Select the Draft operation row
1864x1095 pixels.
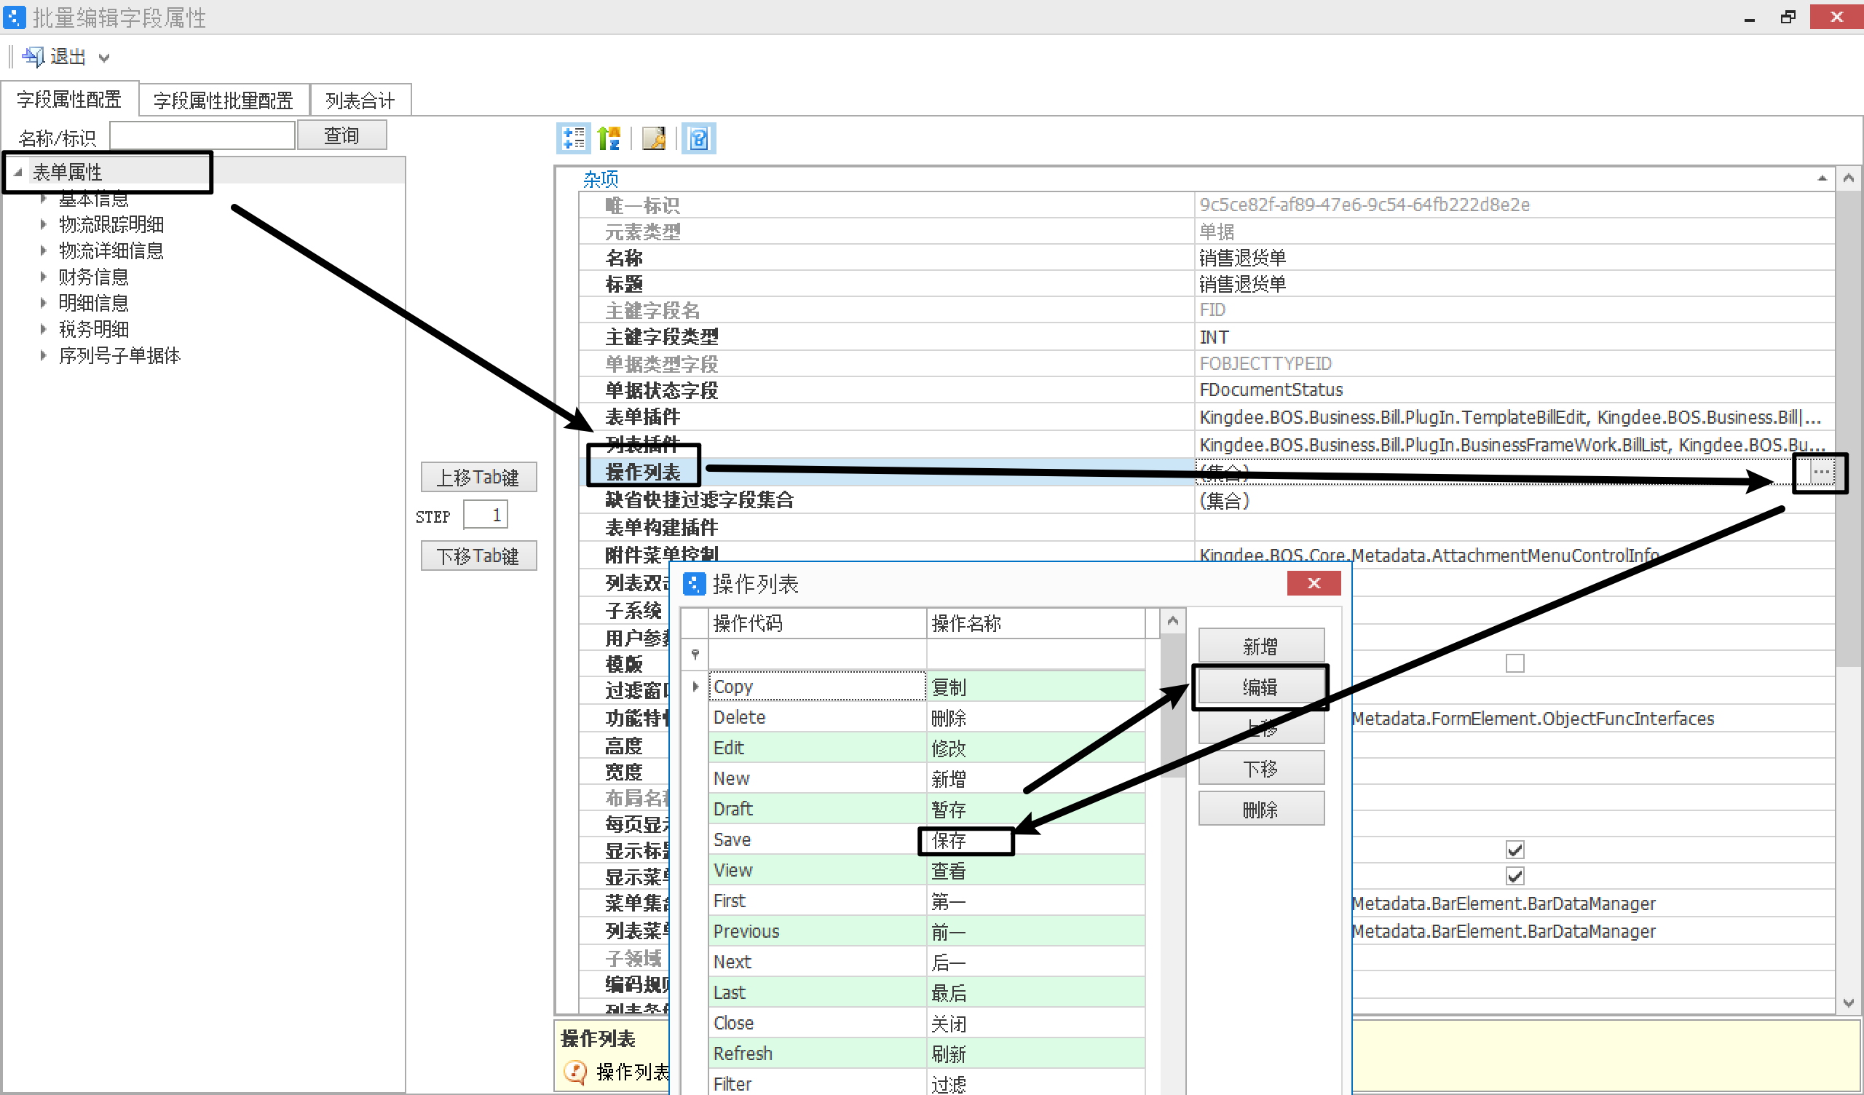point(926,810)
